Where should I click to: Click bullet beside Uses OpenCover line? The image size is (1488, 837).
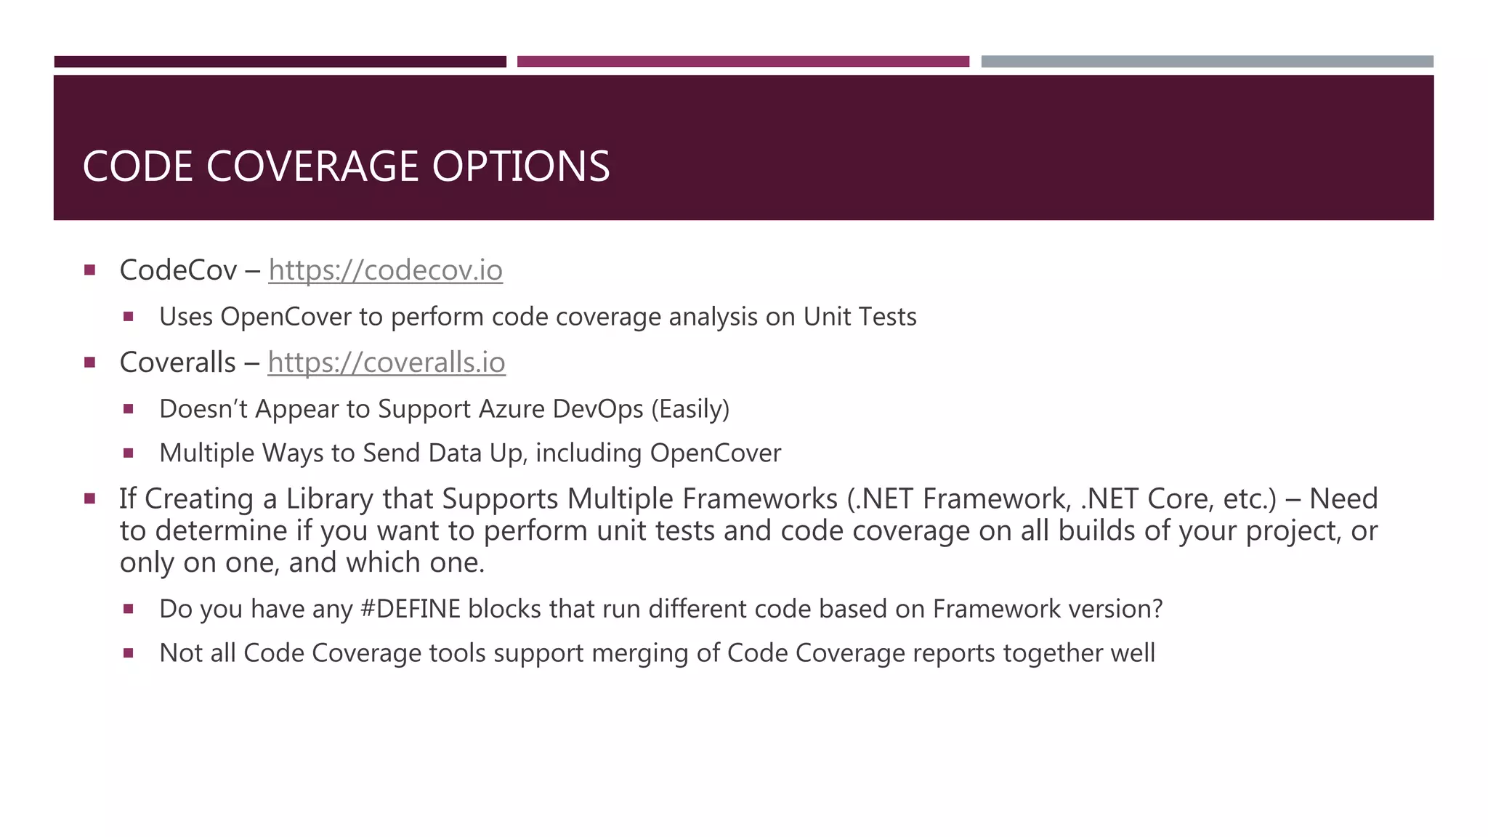(x=129, y=317)
